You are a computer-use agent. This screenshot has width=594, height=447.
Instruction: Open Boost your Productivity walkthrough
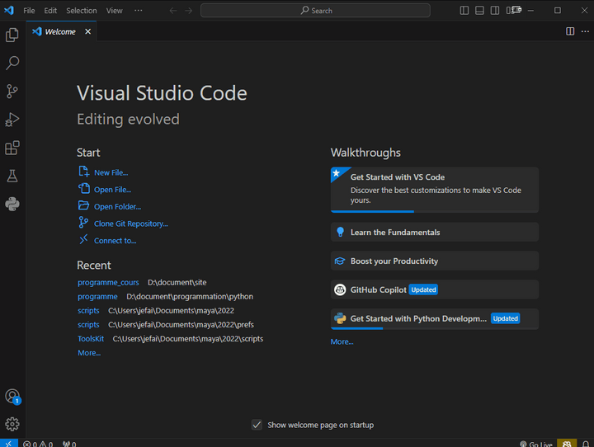pos(435,261)
